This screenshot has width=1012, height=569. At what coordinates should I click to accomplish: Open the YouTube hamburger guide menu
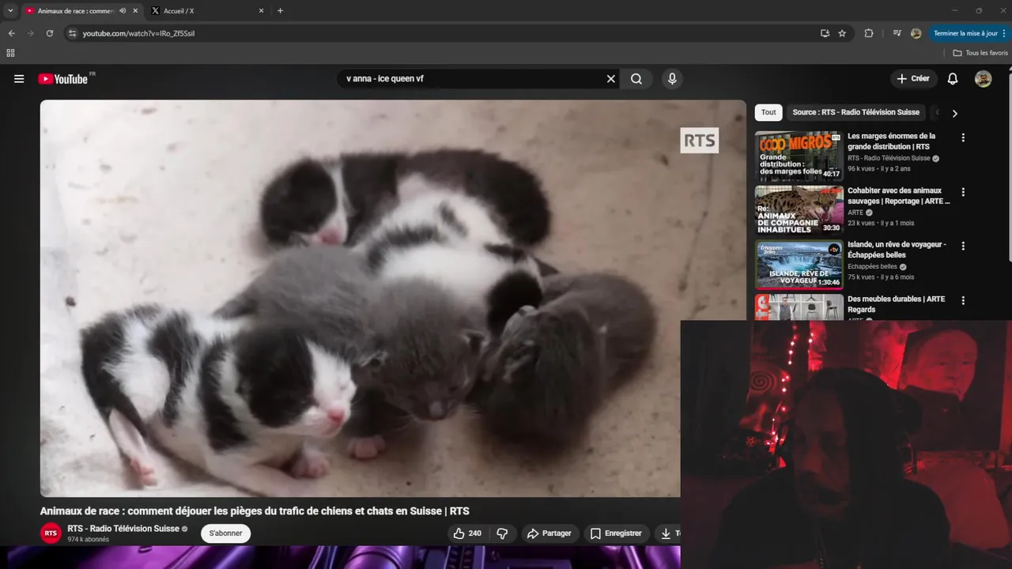coord(19,79)
